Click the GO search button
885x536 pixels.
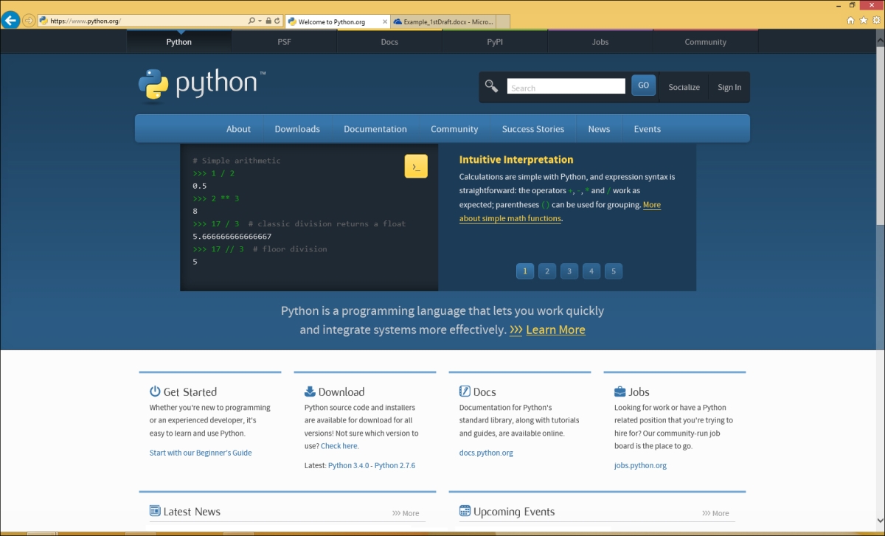click(x=643, y=86)
